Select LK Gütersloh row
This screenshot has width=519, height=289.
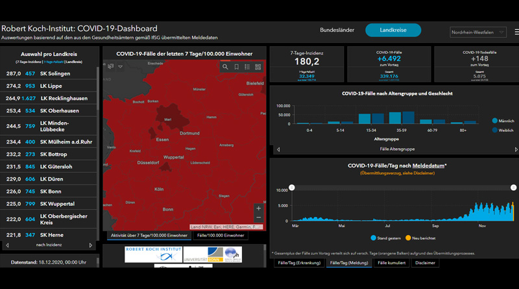48,167
